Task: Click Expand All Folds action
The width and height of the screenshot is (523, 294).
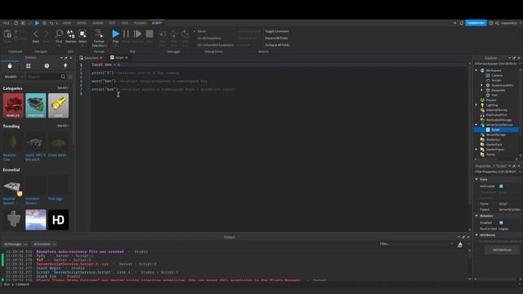Action: [276, 38]
